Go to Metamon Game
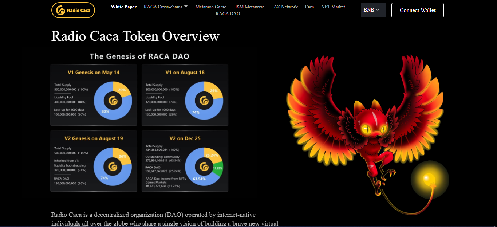 point(210,7)
